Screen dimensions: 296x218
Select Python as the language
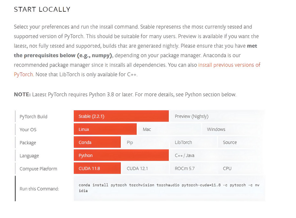tap(121, 155)
